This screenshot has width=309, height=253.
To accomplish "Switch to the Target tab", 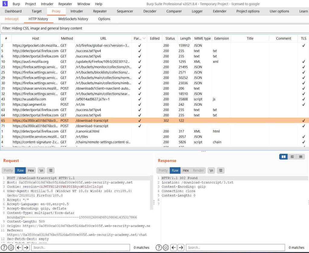I will pos(37,11).
